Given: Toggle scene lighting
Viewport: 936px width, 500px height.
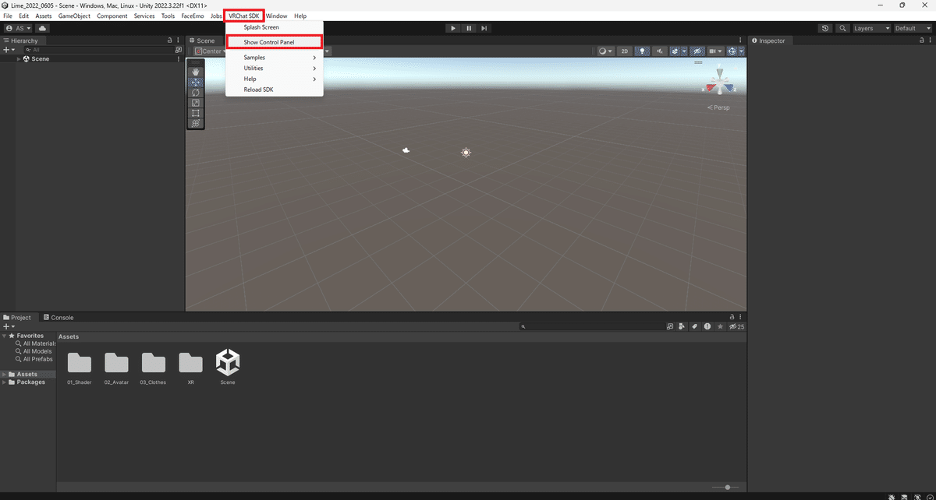Looking at the screenshot, I should click(643, 51).
